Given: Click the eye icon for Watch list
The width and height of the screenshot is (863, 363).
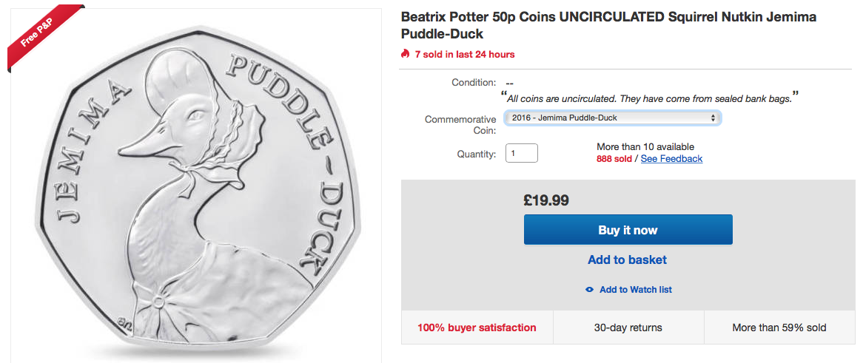Looking at the screenshot, I should pyautogui.click(x=589, y=290).
